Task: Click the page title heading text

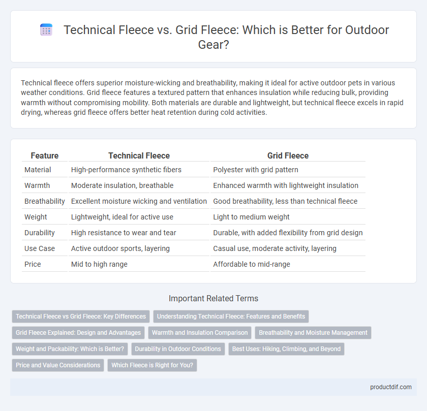Action: pyautogui.click(x=226, y=37)
